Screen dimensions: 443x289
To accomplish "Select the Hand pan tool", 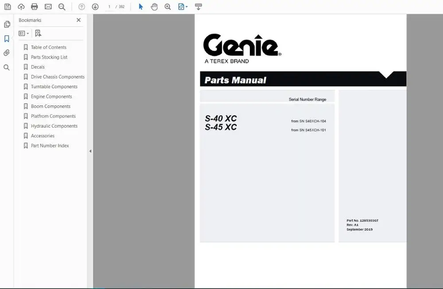I will 154,7.
